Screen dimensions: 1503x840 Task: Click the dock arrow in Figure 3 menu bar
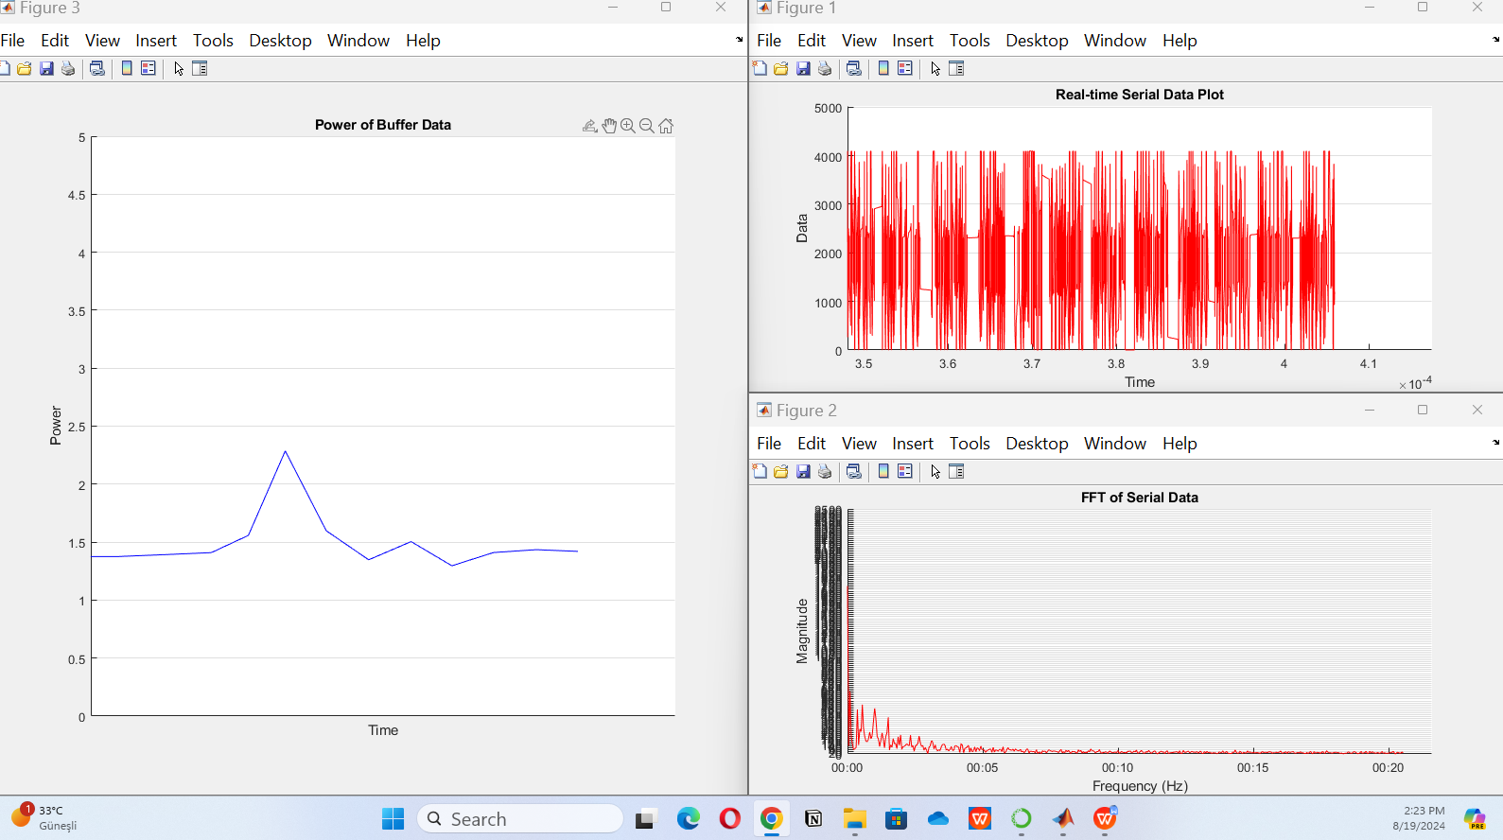(740, 40)
